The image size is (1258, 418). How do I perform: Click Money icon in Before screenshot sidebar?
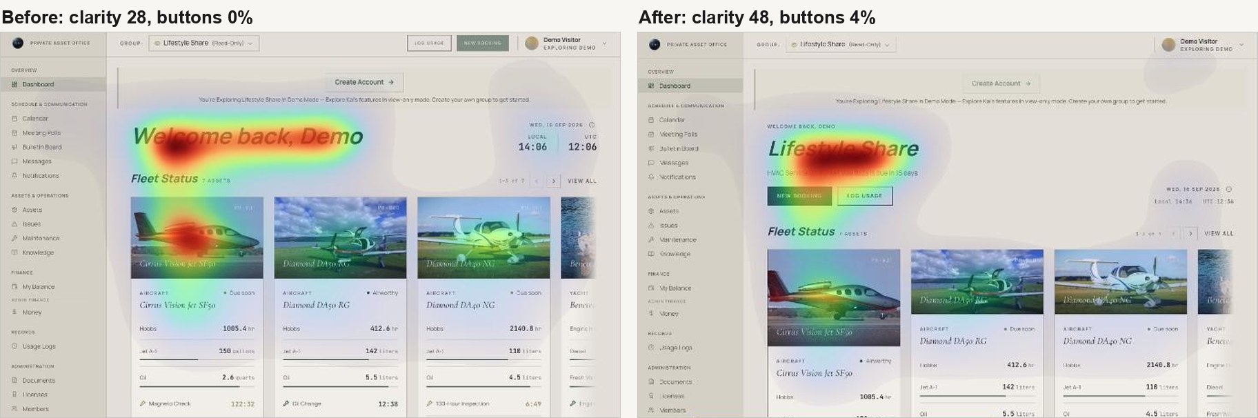[x=14, y=312]
